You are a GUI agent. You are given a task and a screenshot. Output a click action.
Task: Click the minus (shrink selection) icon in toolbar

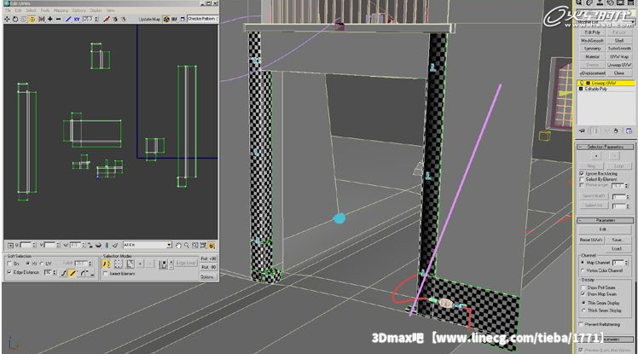click(58, 19)
